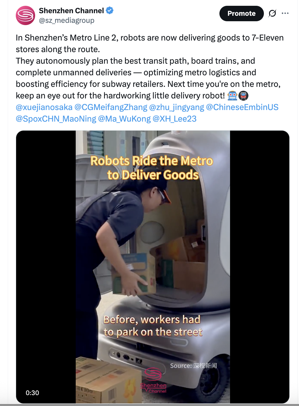The width and height of the screenshot is (299, 406).
Task: Open the Shenzhen Channel display name link
Action: click(72, 11)
